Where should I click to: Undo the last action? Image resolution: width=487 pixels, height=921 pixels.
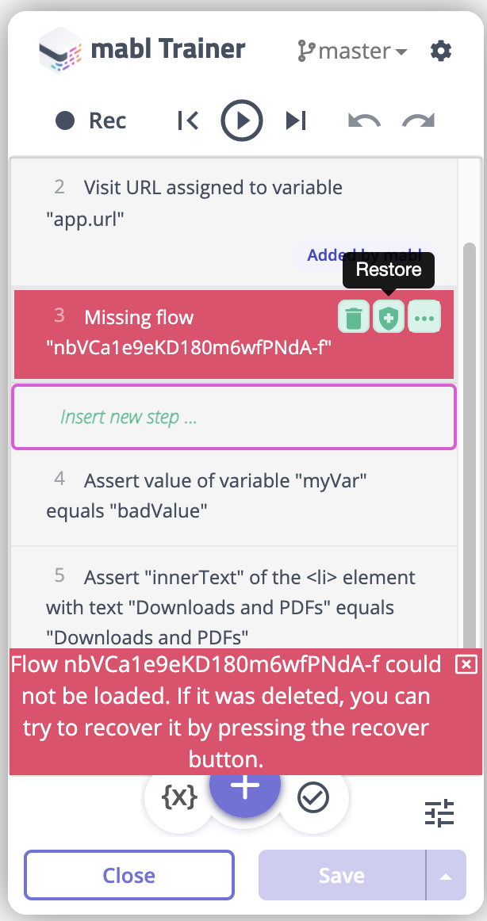(364, 120)
